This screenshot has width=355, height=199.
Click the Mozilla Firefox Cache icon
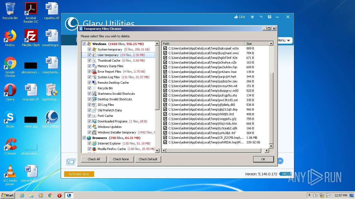click(94, 149)
